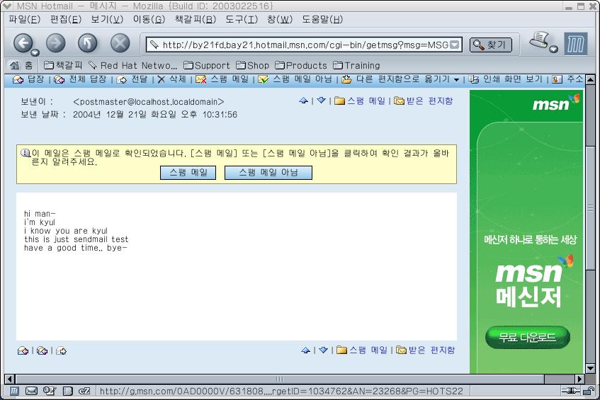This screenshot has height=400, width=600.
Task: Forward the message with 전달
Action: (x=132, y=79)
